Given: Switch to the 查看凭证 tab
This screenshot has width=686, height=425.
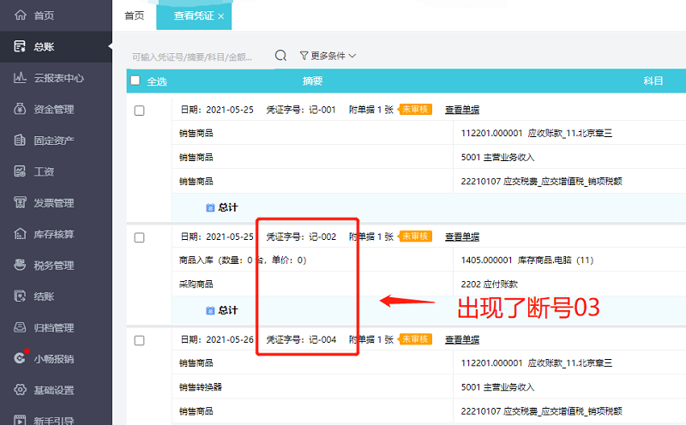Looking at the screenshot, I should pyautogui.click(x=194, y=15).
